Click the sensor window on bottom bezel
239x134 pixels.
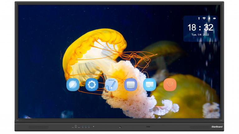point(148,127)
